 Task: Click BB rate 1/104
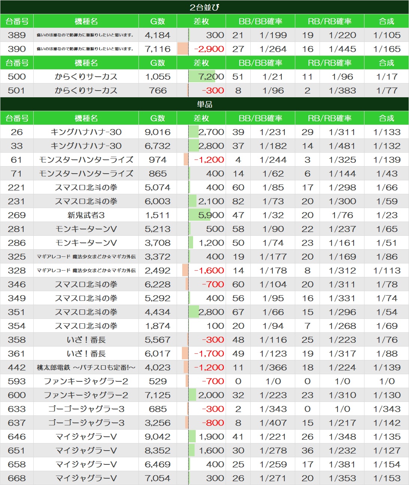[273, 284]
